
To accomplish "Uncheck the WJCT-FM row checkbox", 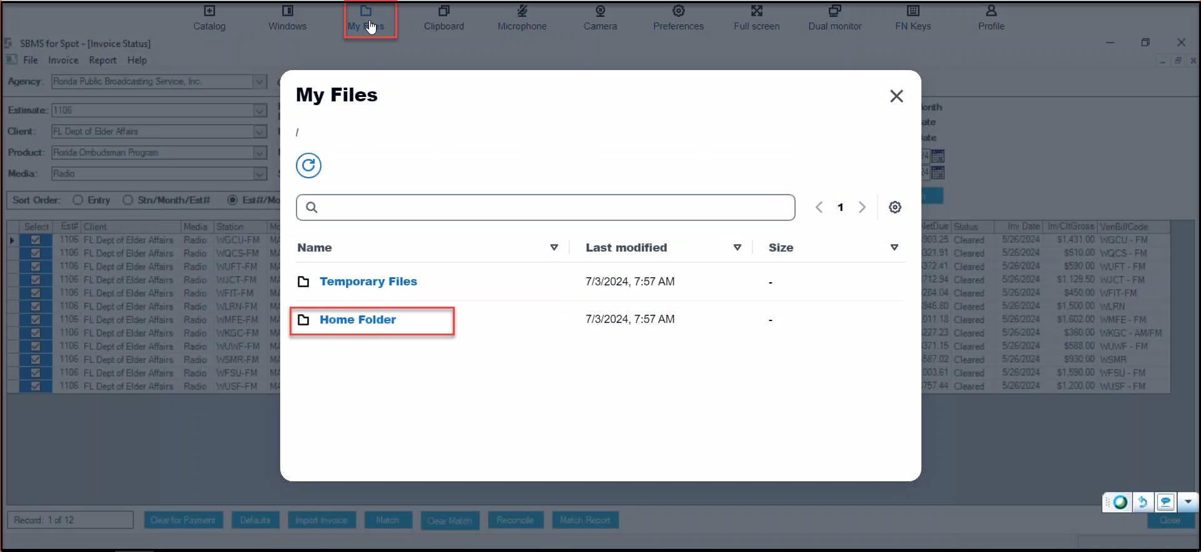I will coord(36,280).
